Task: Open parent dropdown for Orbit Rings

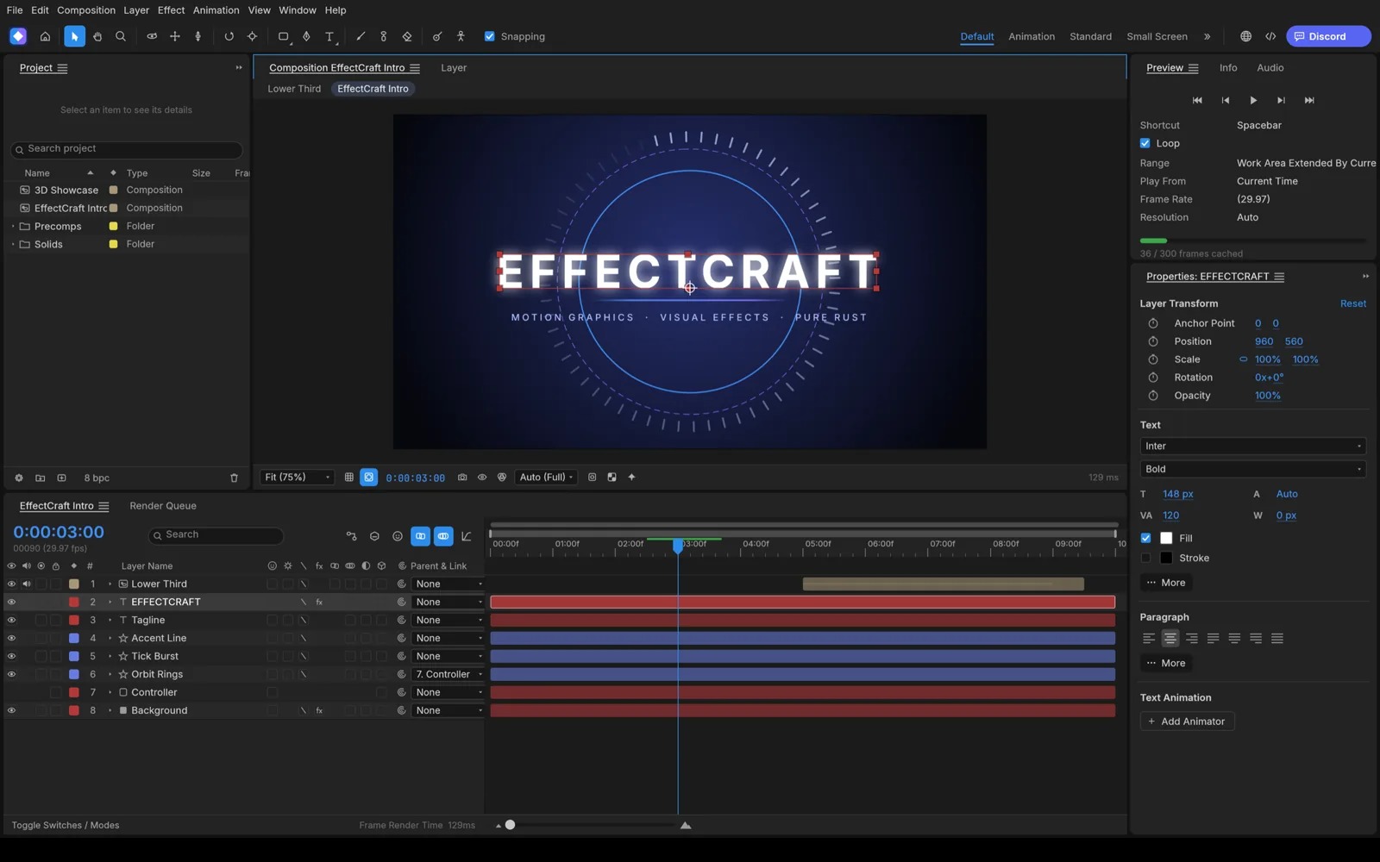Action: tap(448, 674)
